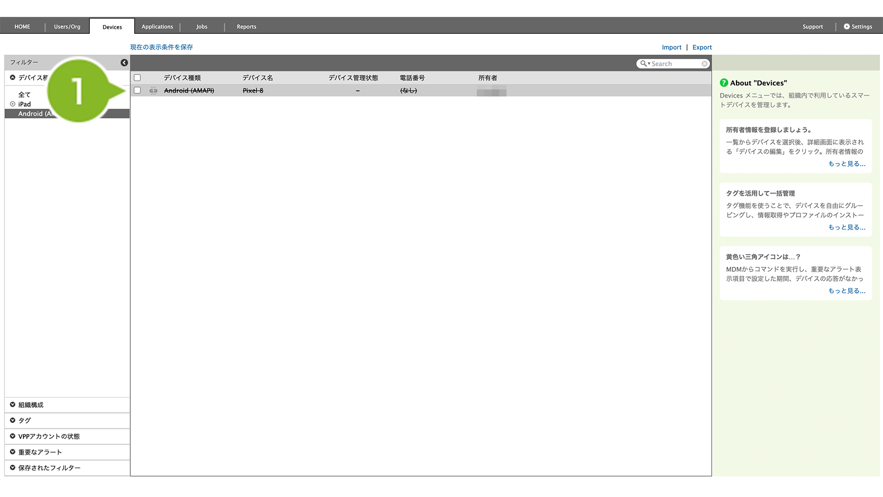Clear the search field with x icon

pos(704,64)
